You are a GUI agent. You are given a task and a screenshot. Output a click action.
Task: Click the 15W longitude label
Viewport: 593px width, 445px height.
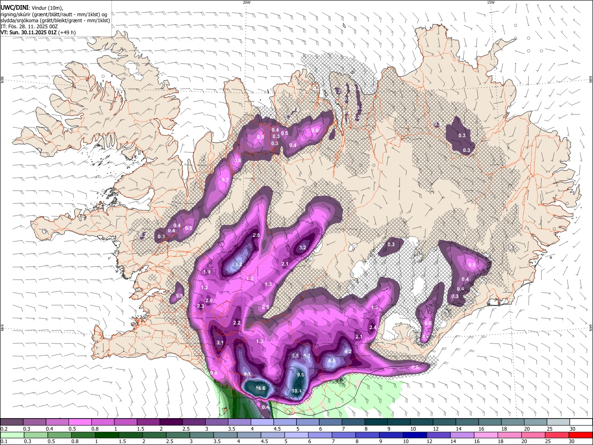(x=491, y=2)
